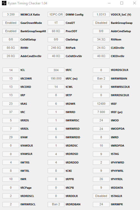Viewport: 140px width, 210px height.
Task: Select the VDDCR_SoC voltage field
Action: [x=101, y=14]
